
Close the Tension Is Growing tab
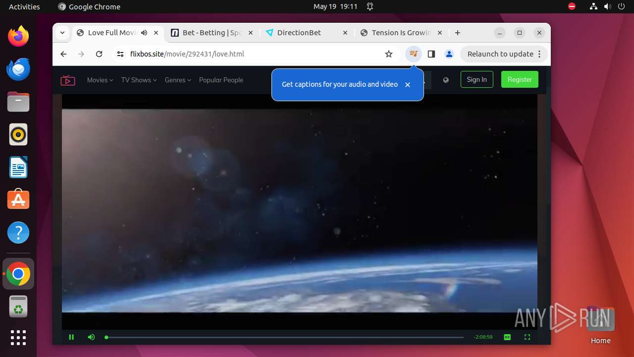(x=440, y=33)
